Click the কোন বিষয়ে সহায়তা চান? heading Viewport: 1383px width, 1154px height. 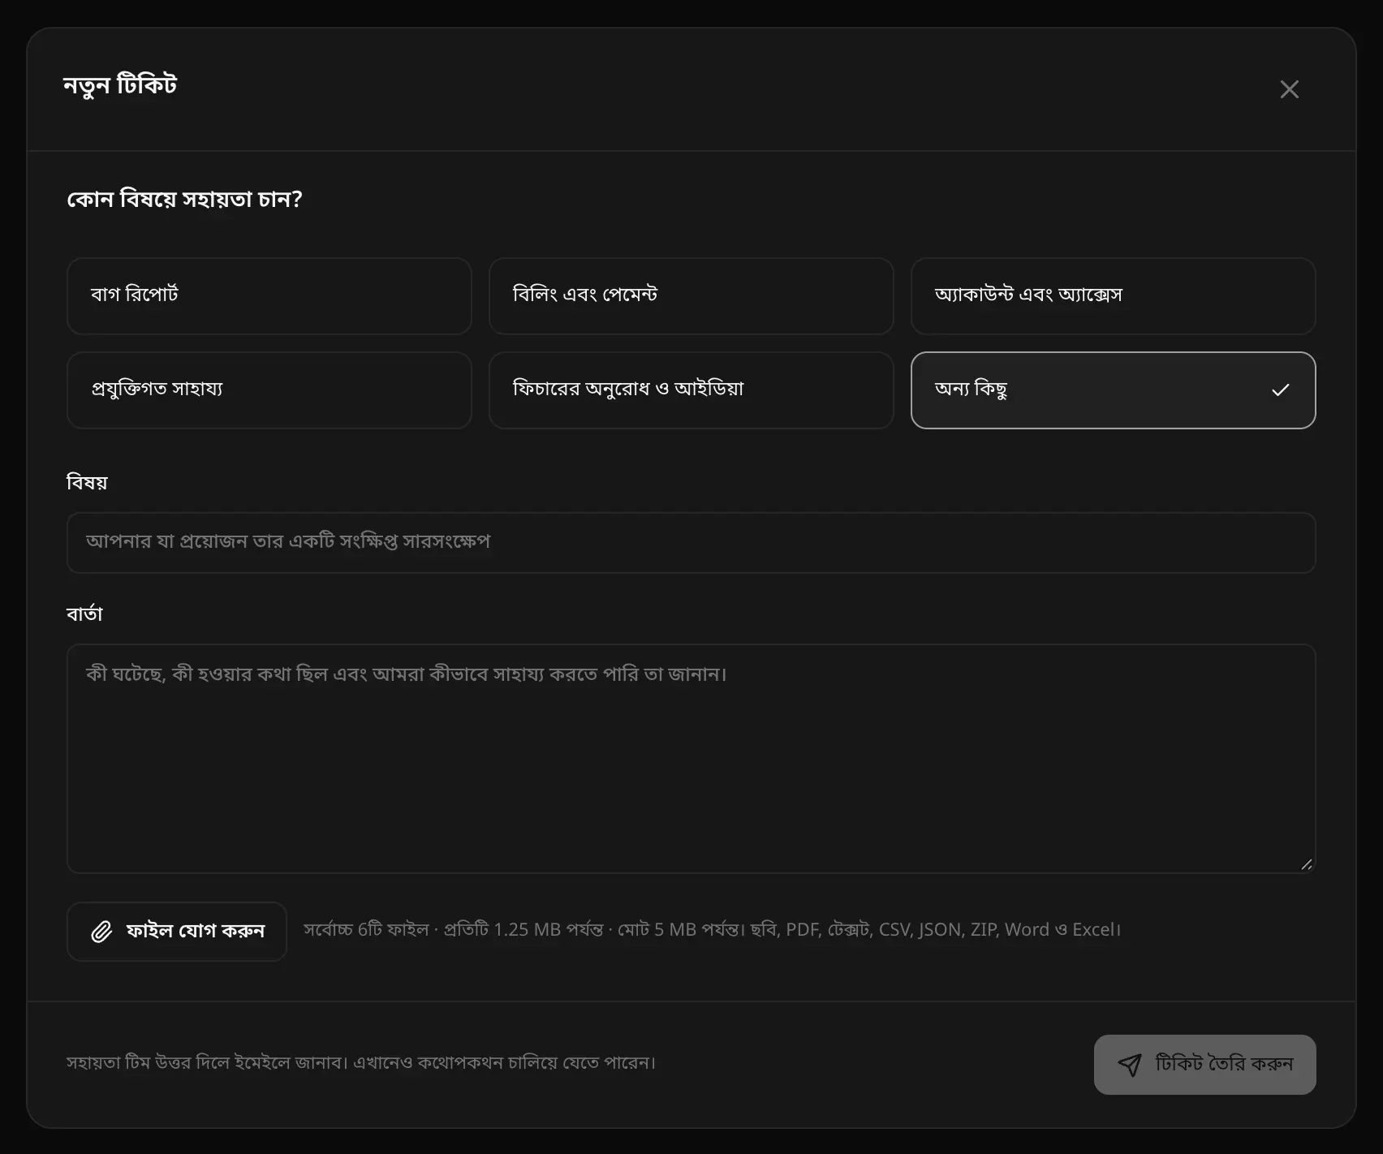(184, 199)
